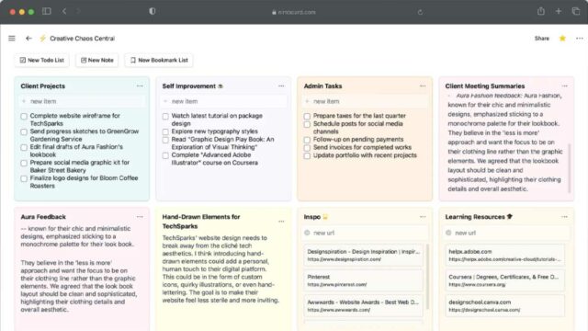Check 'Edit final drafts of Aura Fashion's lookbook'

click(24, 147)
